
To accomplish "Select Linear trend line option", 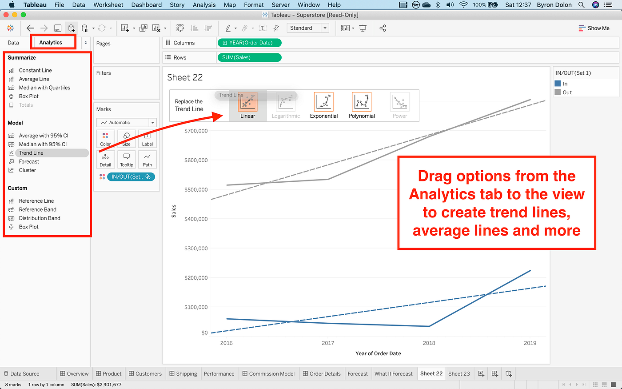I will point(248,106).
